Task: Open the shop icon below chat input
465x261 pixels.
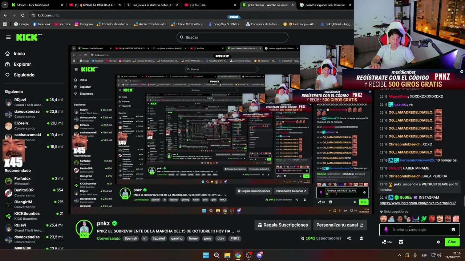Action: point(401,242)
